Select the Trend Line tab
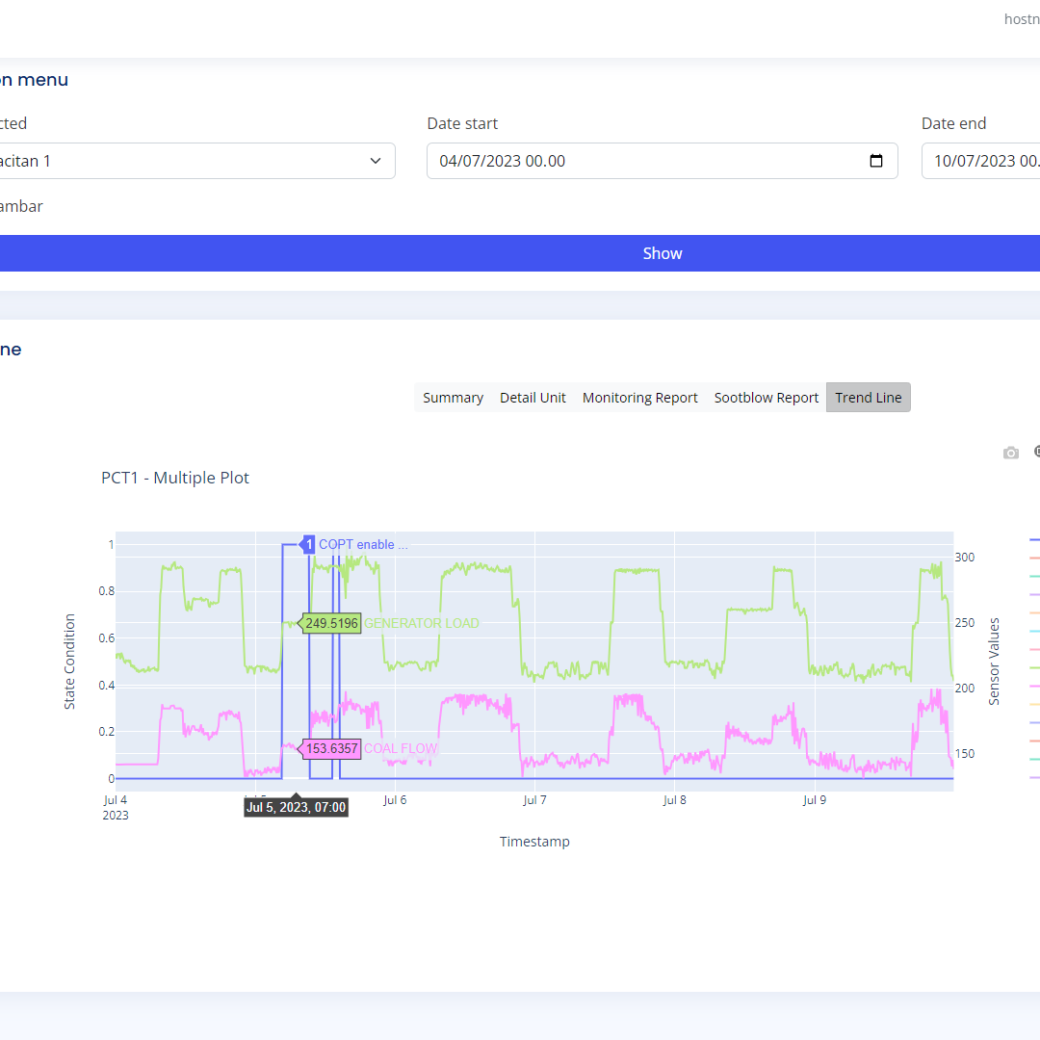Screen dimensions: 1040x1040 (868, 398)
